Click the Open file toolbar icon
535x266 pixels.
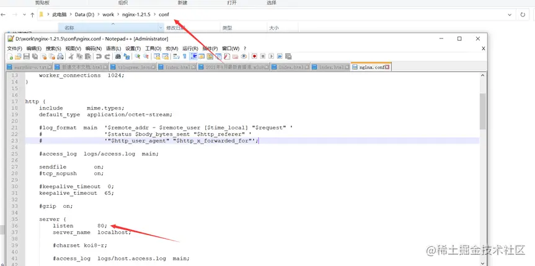point(18,56)
